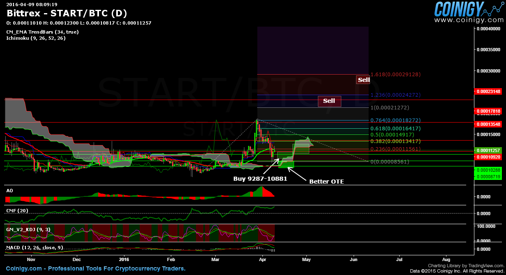Viewport: 506px width, 275px height.
Task: Click the green current price tag 0.00011257
Action: (x=488, y=150)
